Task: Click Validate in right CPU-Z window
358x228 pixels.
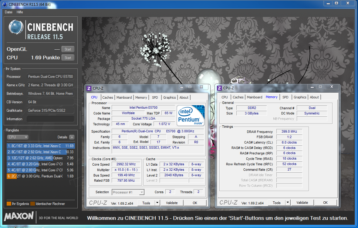Action: [302, 203]
